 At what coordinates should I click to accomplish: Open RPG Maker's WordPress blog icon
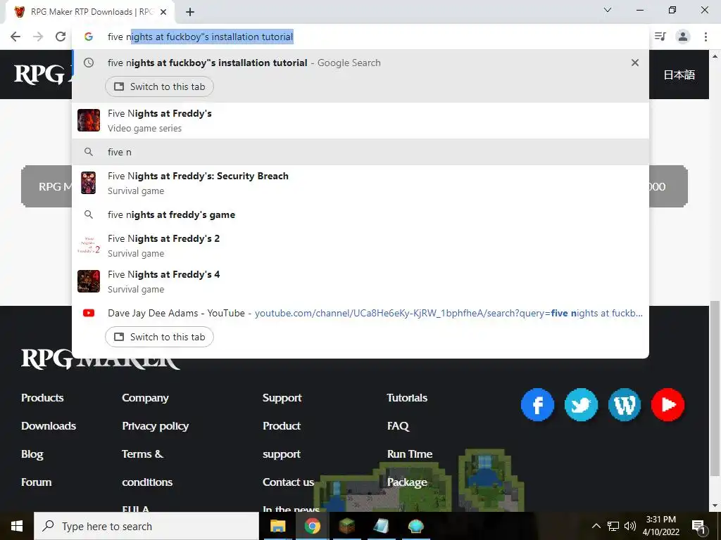tap(625, 404)
